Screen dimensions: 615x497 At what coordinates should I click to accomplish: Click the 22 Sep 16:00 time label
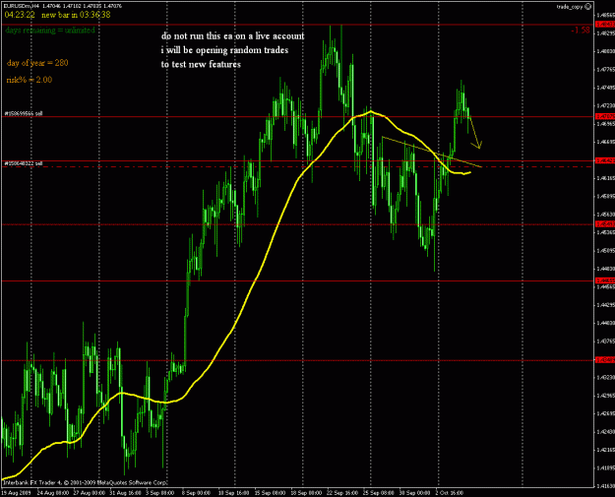coord(342,493)
